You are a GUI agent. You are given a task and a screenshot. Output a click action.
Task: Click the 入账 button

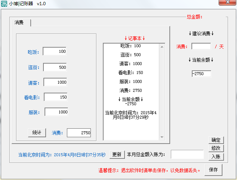[x=216, y=157]
